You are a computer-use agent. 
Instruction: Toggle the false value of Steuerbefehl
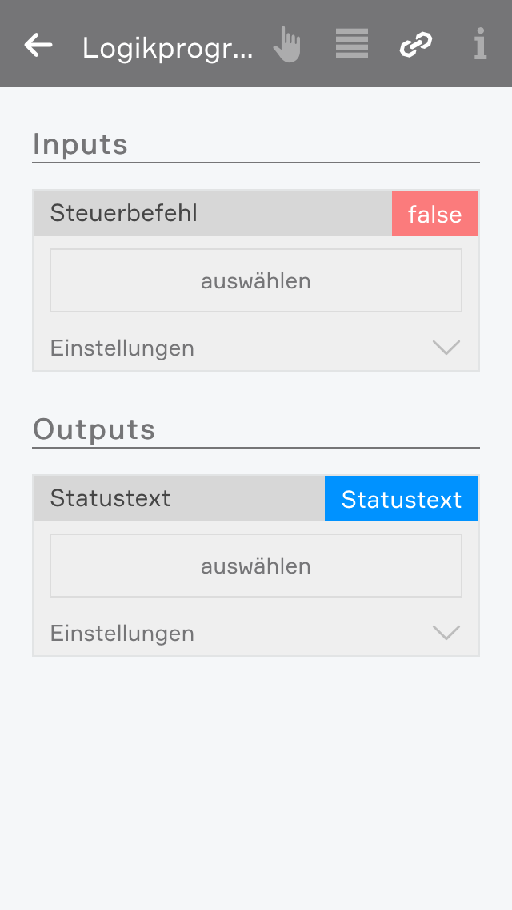pyautogui.click(x=434, y=214)
